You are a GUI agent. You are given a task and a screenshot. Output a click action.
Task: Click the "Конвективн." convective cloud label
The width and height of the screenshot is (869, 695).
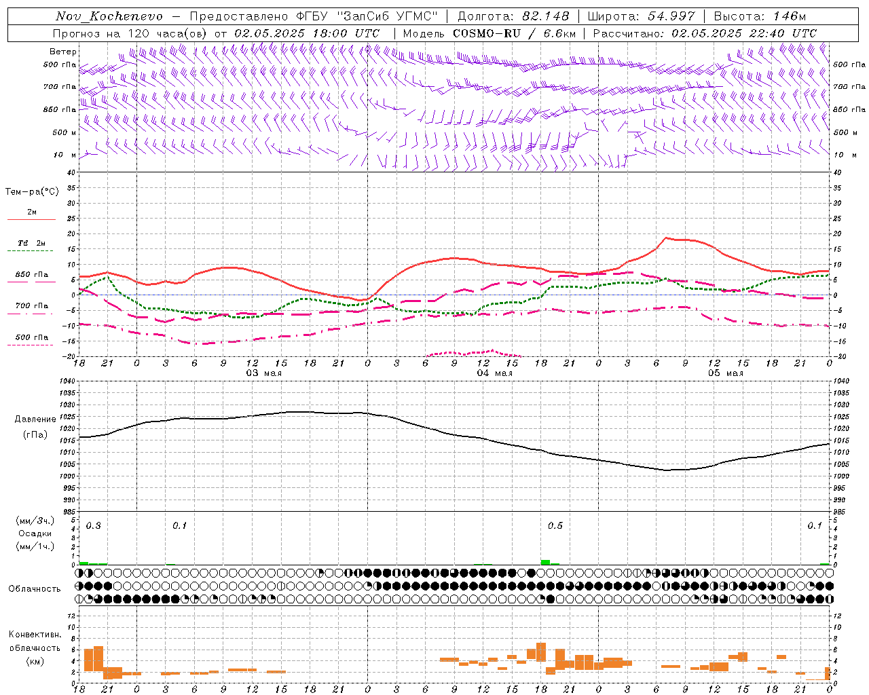coord(35,635)
